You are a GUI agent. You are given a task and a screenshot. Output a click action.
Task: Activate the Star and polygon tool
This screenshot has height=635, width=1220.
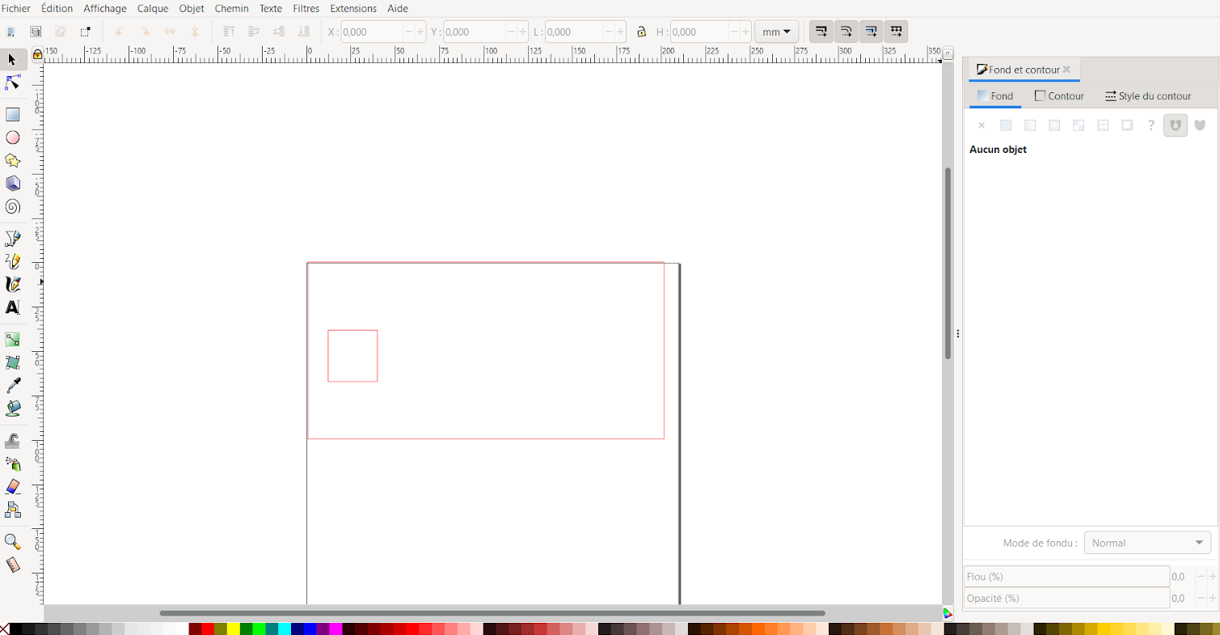(x=13, y=161)
